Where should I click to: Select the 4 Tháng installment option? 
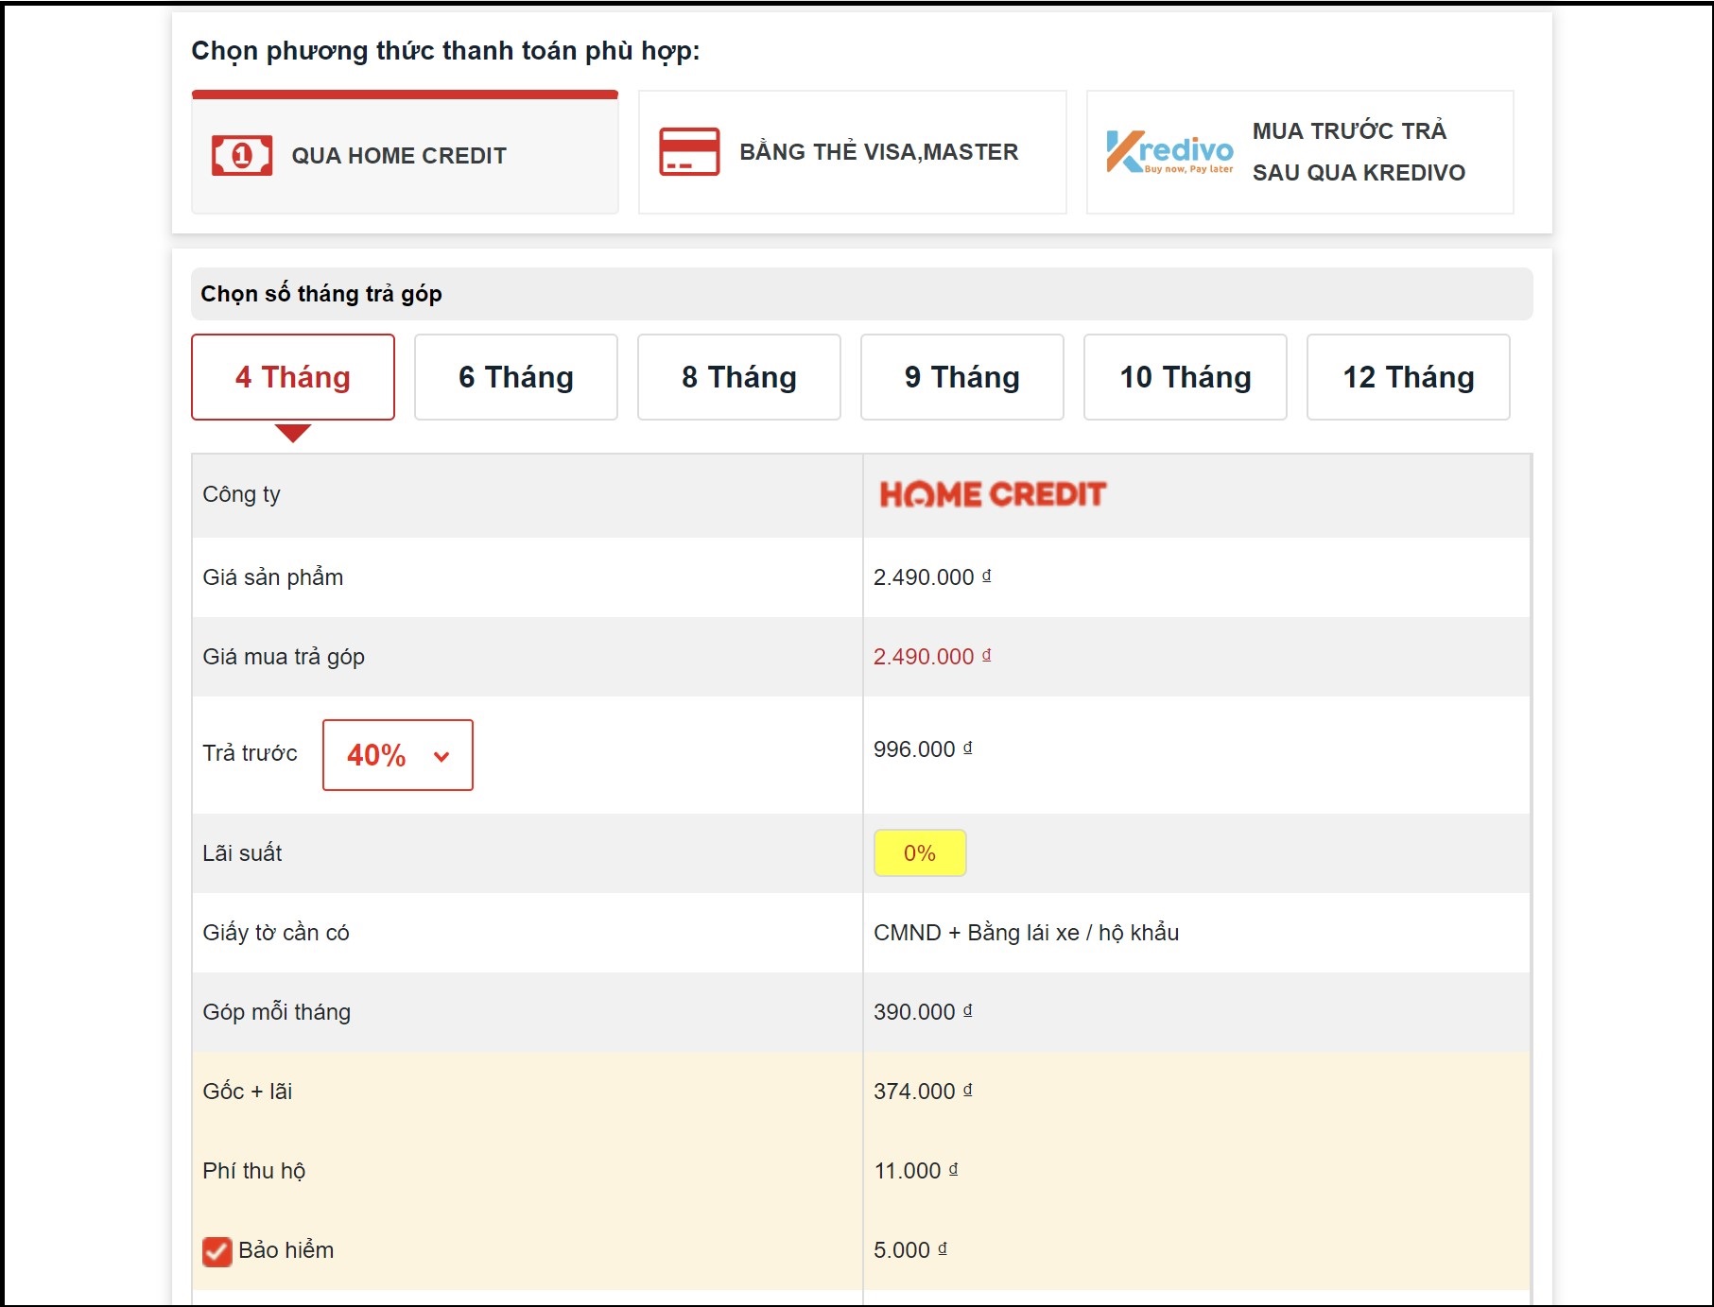(x=293, y=377)
